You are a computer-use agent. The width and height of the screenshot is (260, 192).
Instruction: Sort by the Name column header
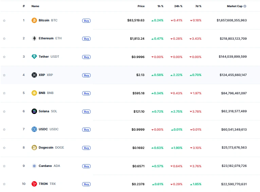tap(35, 6)
